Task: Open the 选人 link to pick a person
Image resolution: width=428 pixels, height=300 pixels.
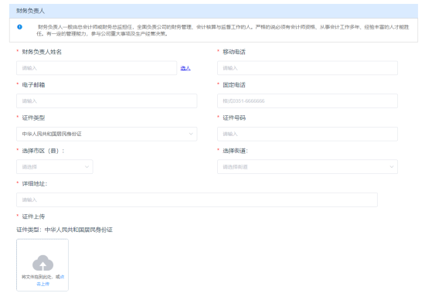Action: [x=185, y=68]
